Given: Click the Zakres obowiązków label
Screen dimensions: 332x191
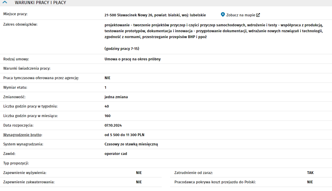Looking at the screenshot, I should pos(20,24).
